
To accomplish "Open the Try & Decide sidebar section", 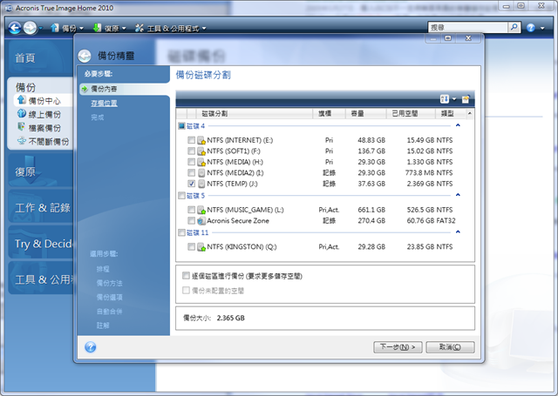I will coord(43,244).
